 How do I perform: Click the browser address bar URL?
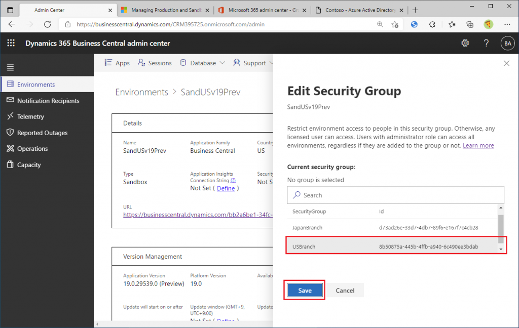point(170,24)
